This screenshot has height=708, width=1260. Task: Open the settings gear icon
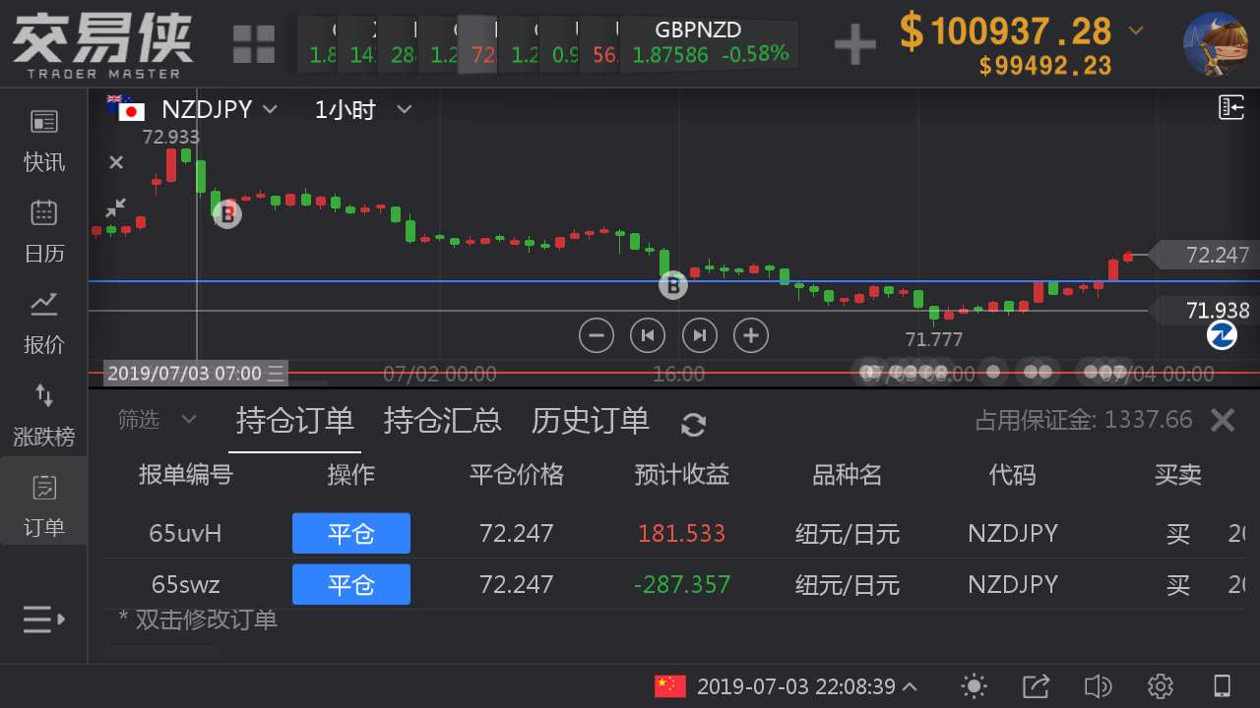1161,685
